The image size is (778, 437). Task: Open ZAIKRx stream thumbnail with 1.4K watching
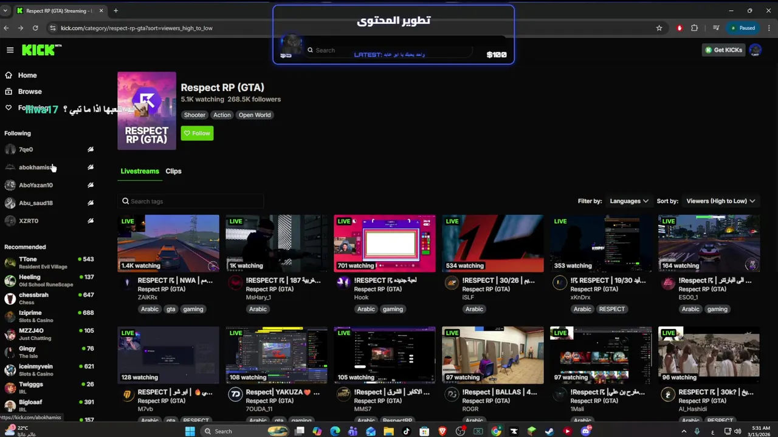(x=168, y=243)
